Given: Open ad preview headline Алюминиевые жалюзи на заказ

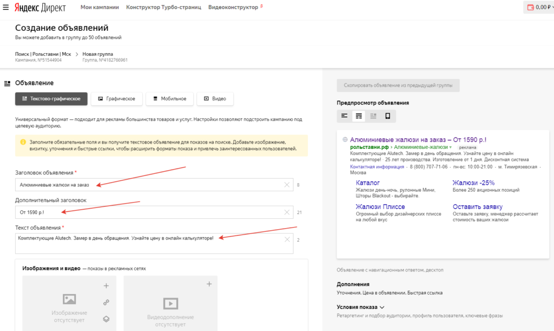Looking at the screenshot, I should tap(418, 140).
